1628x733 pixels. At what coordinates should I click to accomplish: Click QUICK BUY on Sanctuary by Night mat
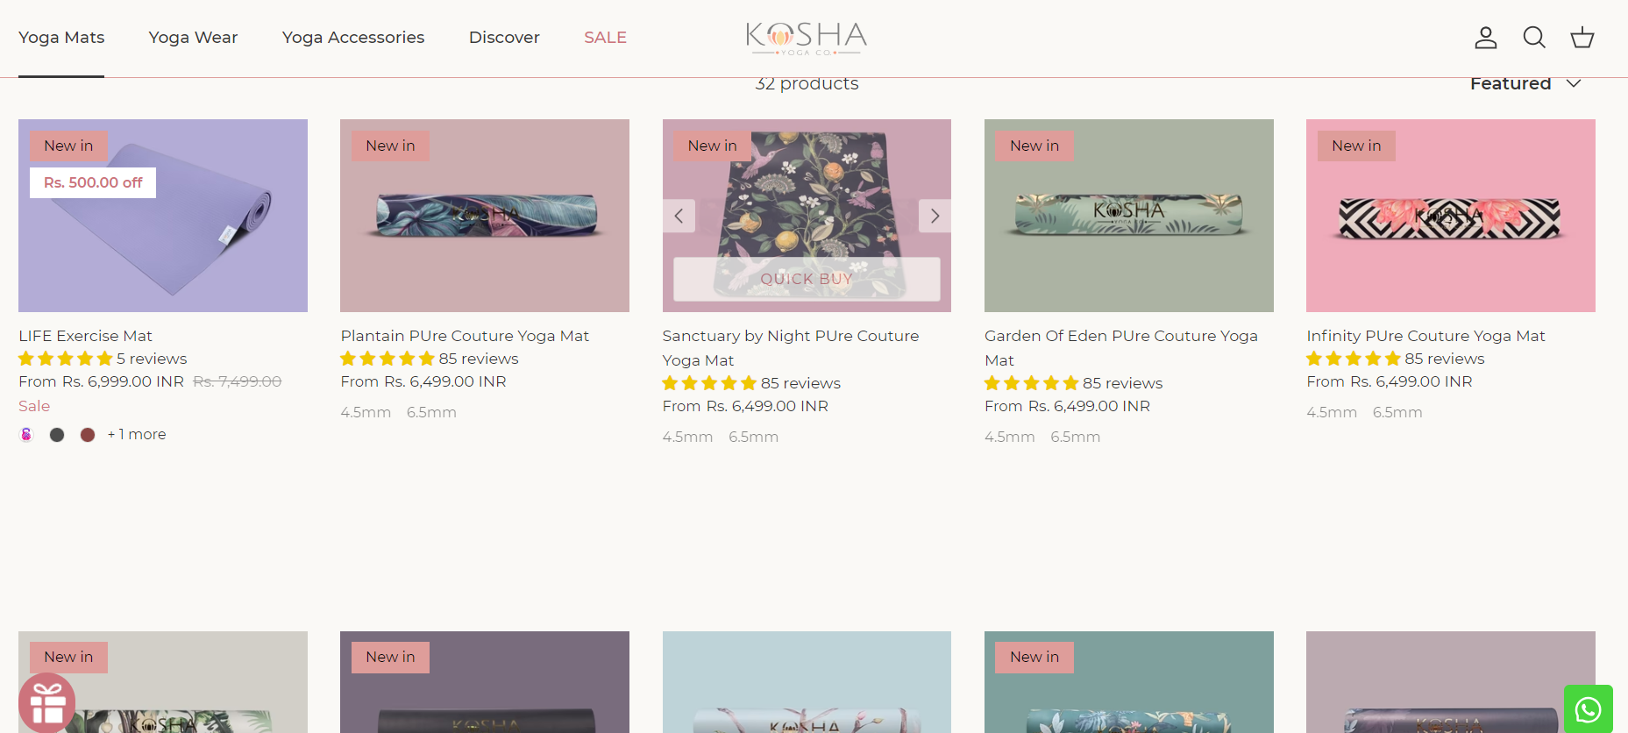pos(807,279)
